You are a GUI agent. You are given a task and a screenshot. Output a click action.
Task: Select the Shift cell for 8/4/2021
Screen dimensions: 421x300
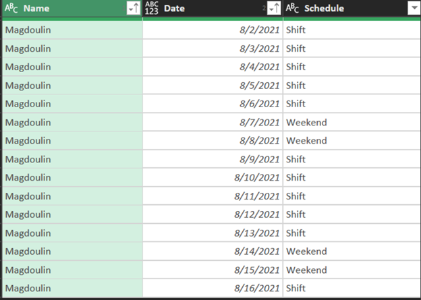tap(352, 67)
